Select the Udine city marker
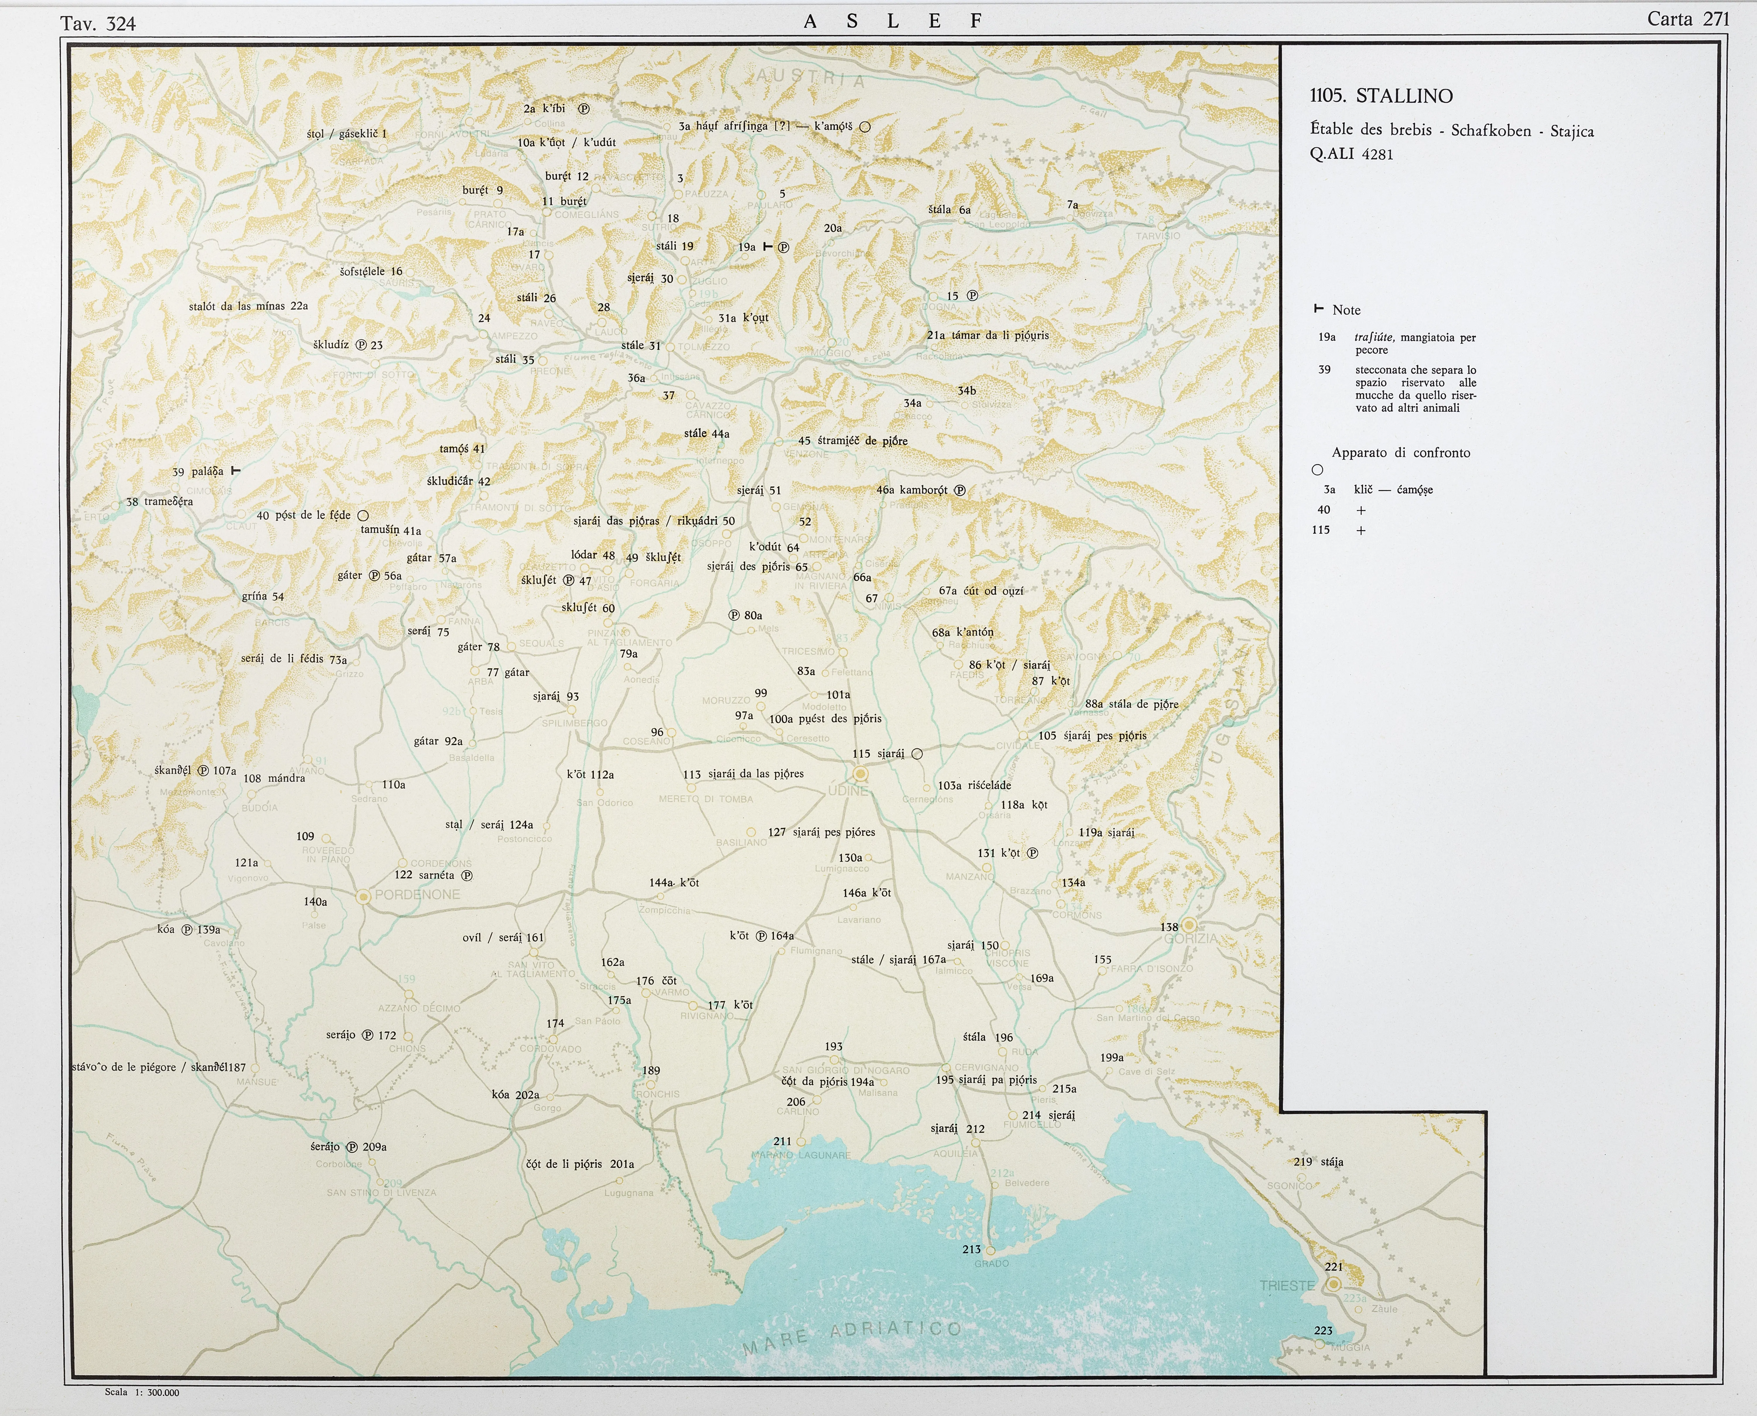1757x1416 pixels. [859, 773]
